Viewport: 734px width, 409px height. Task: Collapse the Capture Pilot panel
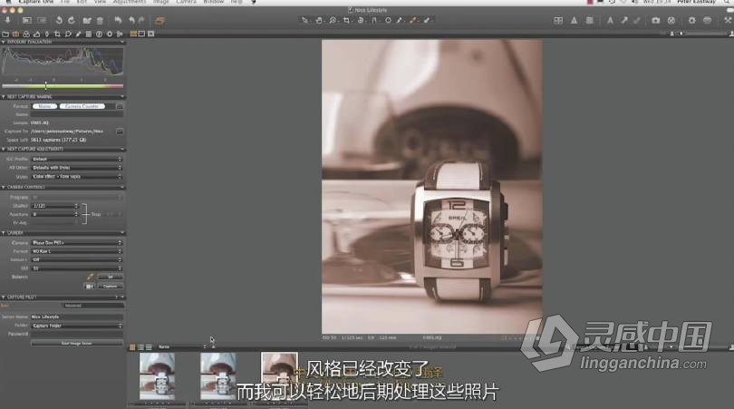click(4, 297)
